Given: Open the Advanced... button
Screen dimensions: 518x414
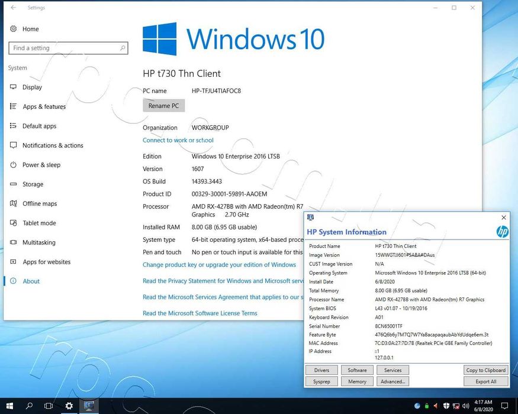Looking at the screenshot, I should click(393, 381).
